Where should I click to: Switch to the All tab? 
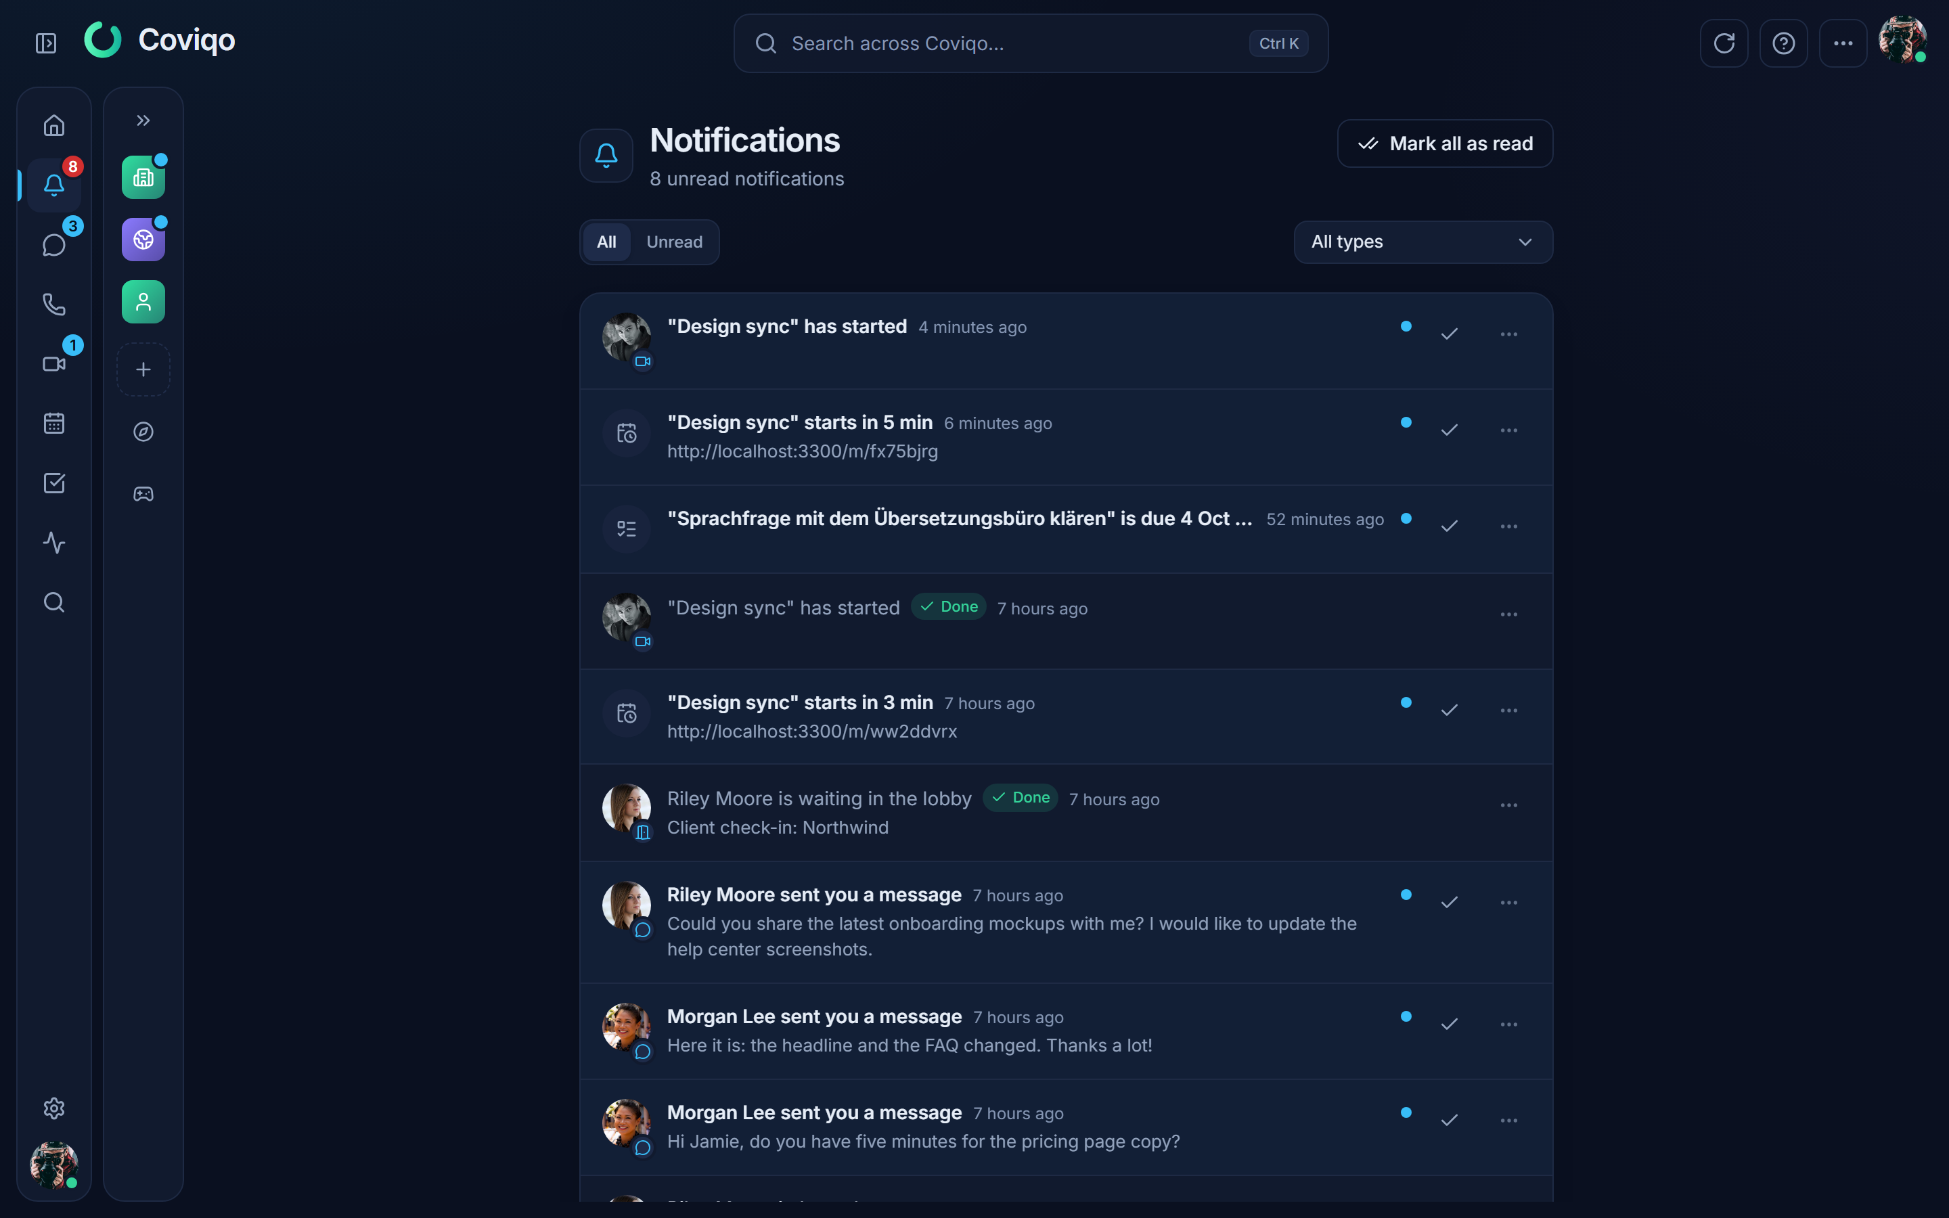[606, 242]
